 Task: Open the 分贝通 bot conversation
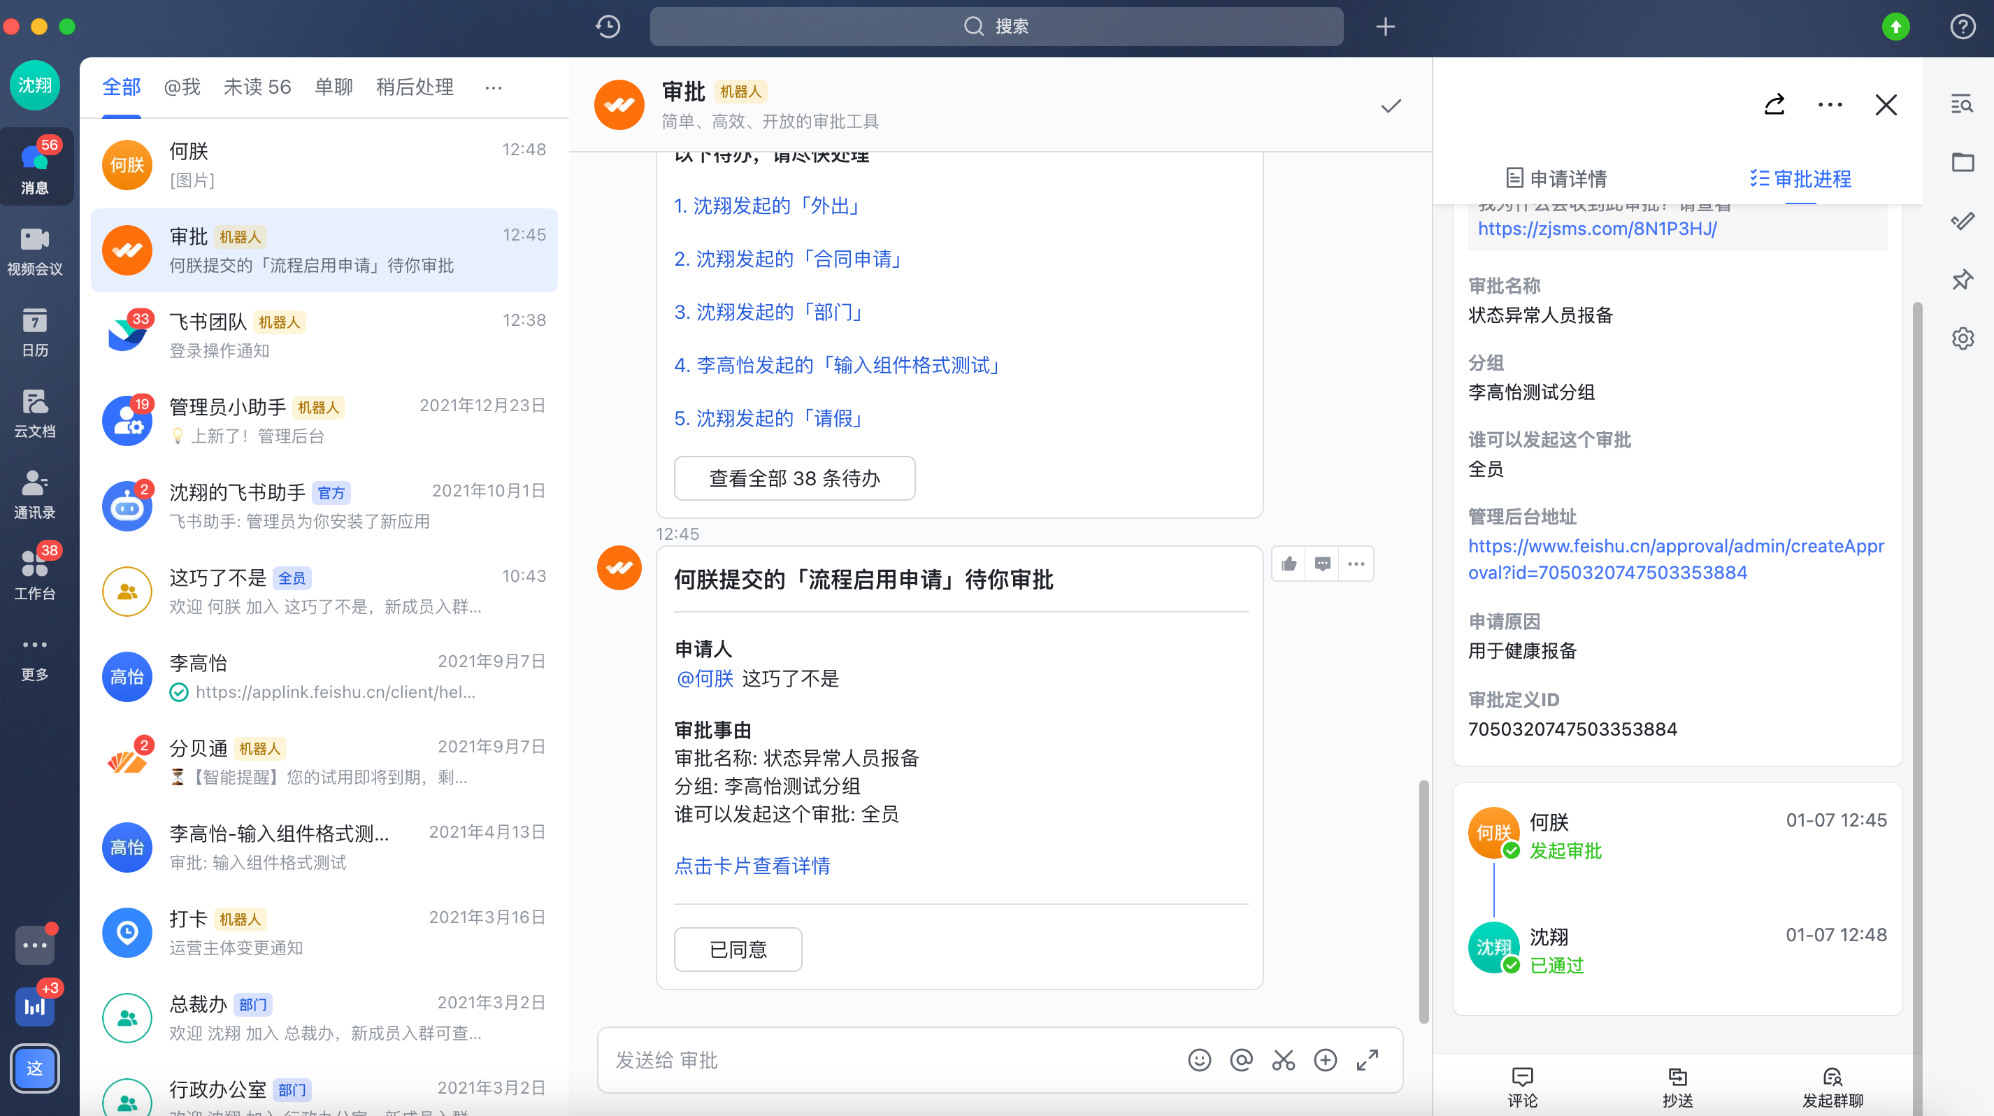click(x=324, y=761)
